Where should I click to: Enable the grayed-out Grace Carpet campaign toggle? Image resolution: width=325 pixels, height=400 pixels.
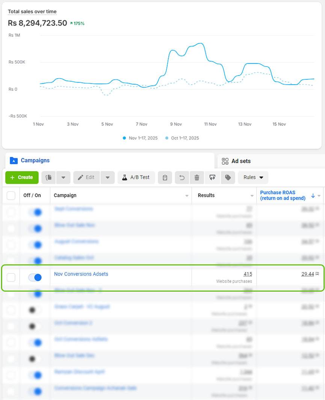tap(35, 310)
